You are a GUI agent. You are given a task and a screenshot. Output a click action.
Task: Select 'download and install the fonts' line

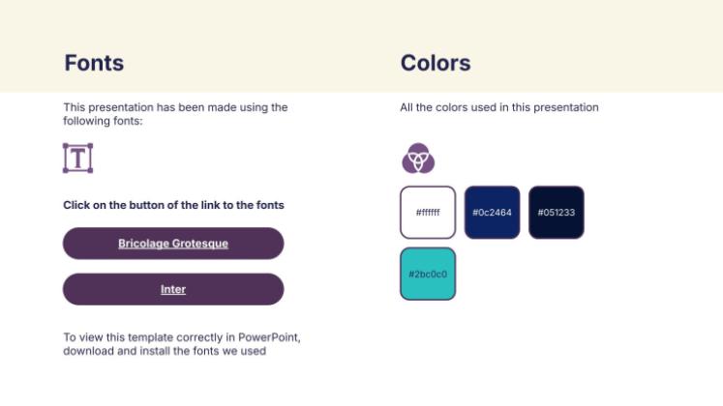coord(165,351)
